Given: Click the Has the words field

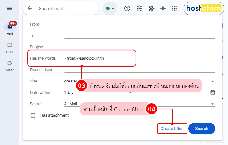Looking at the screenshot, I should point(140,58).
